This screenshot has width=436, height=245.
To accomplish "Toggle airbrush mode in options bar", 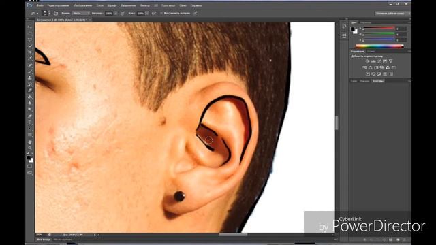I will (154, 13).
